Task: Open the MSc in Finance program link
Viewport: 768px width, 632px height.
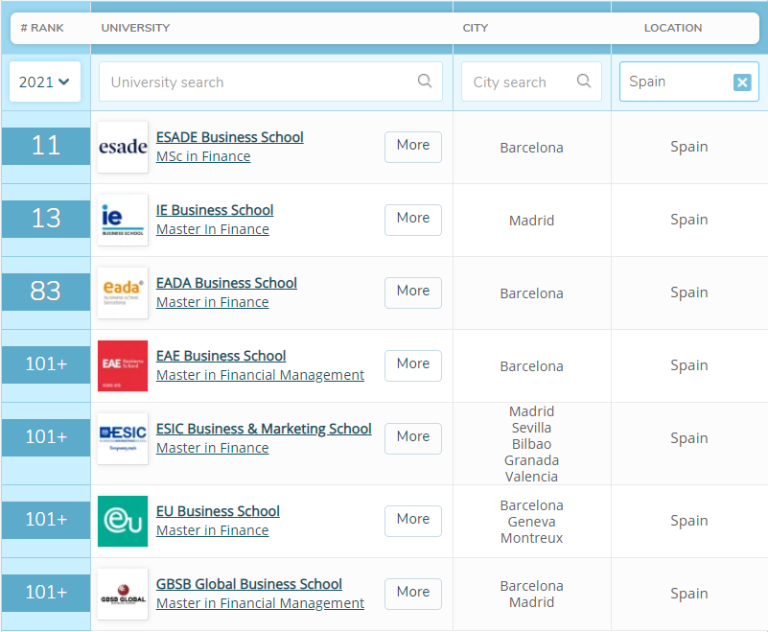Action: click(203, 156)
